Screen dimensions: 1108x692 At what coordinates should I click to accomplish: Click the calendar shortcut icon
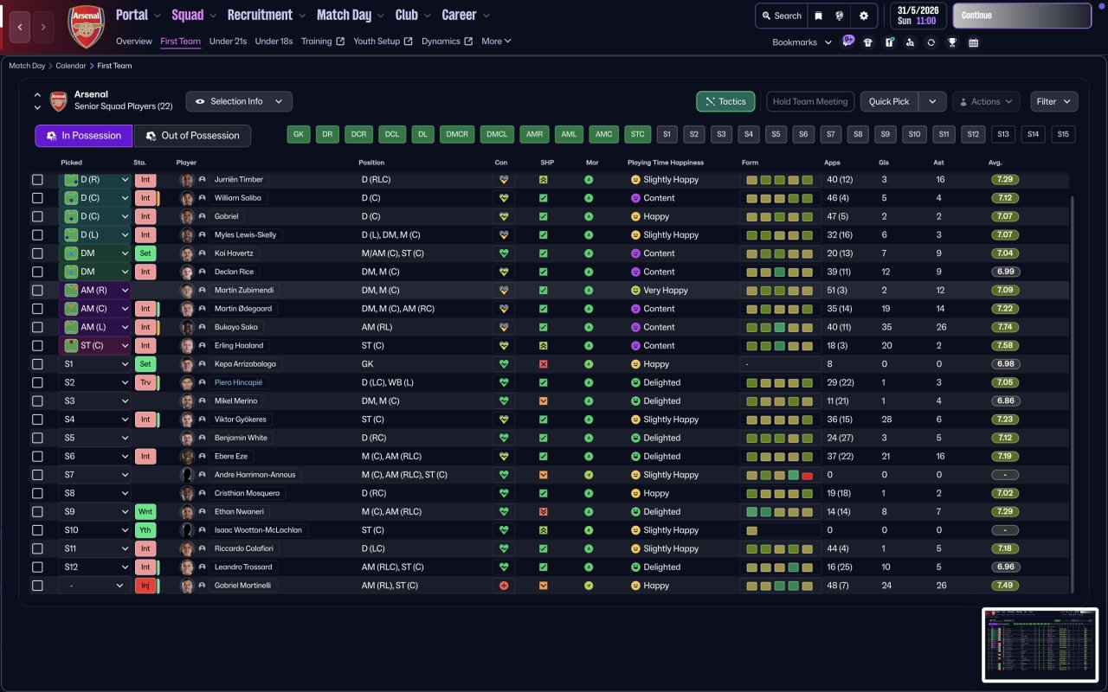point(973,42)
